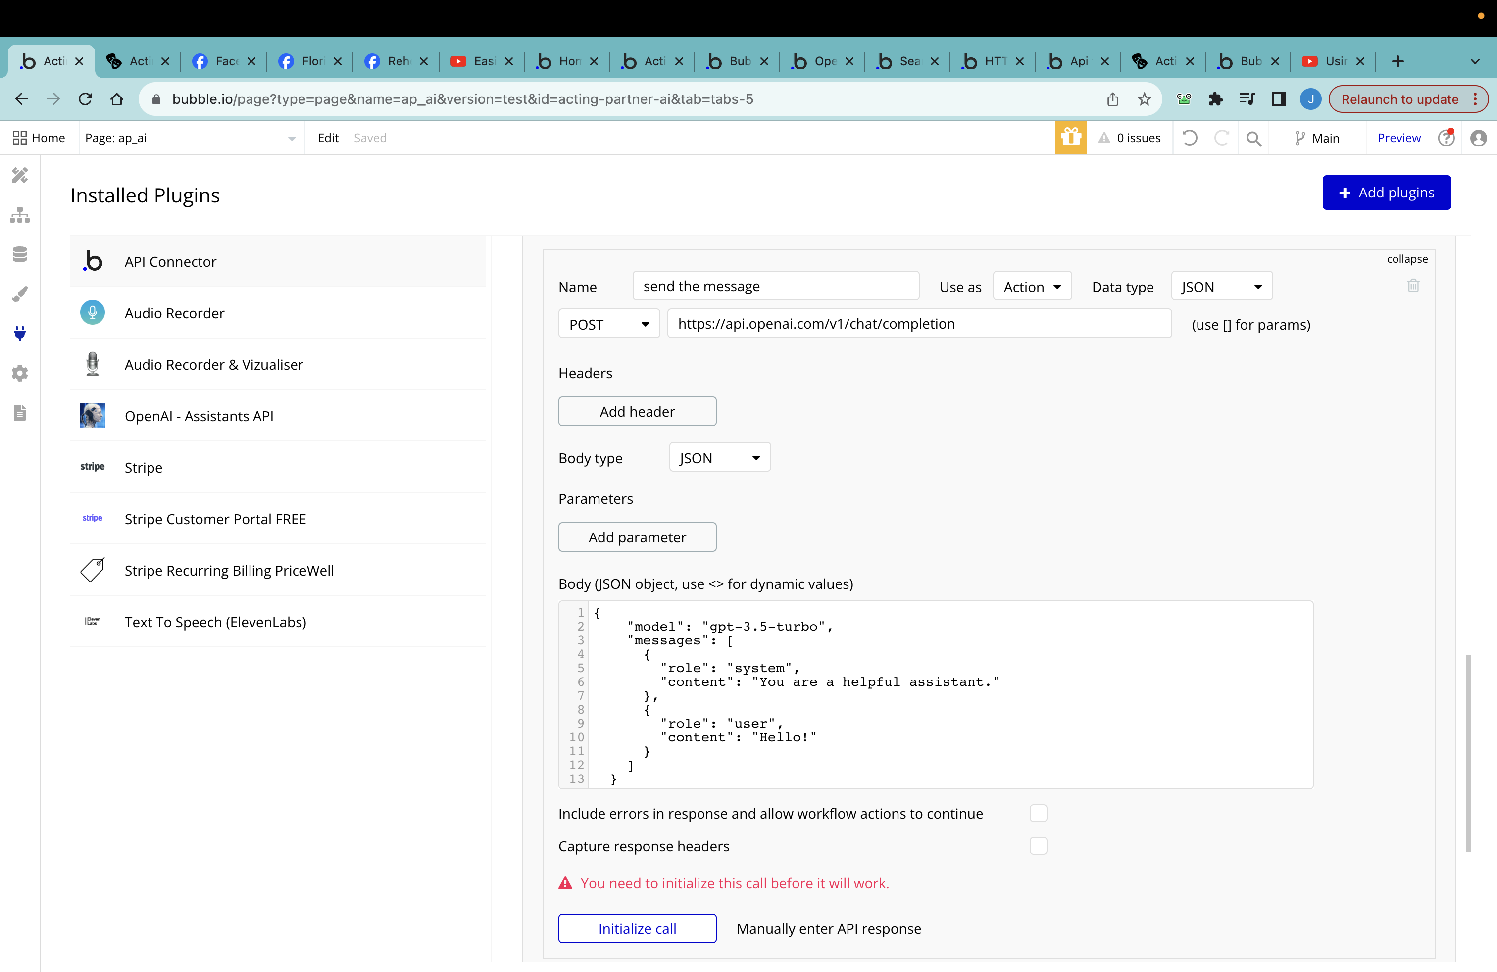Click the 0 issues indicator

(x=1130, y=138)
